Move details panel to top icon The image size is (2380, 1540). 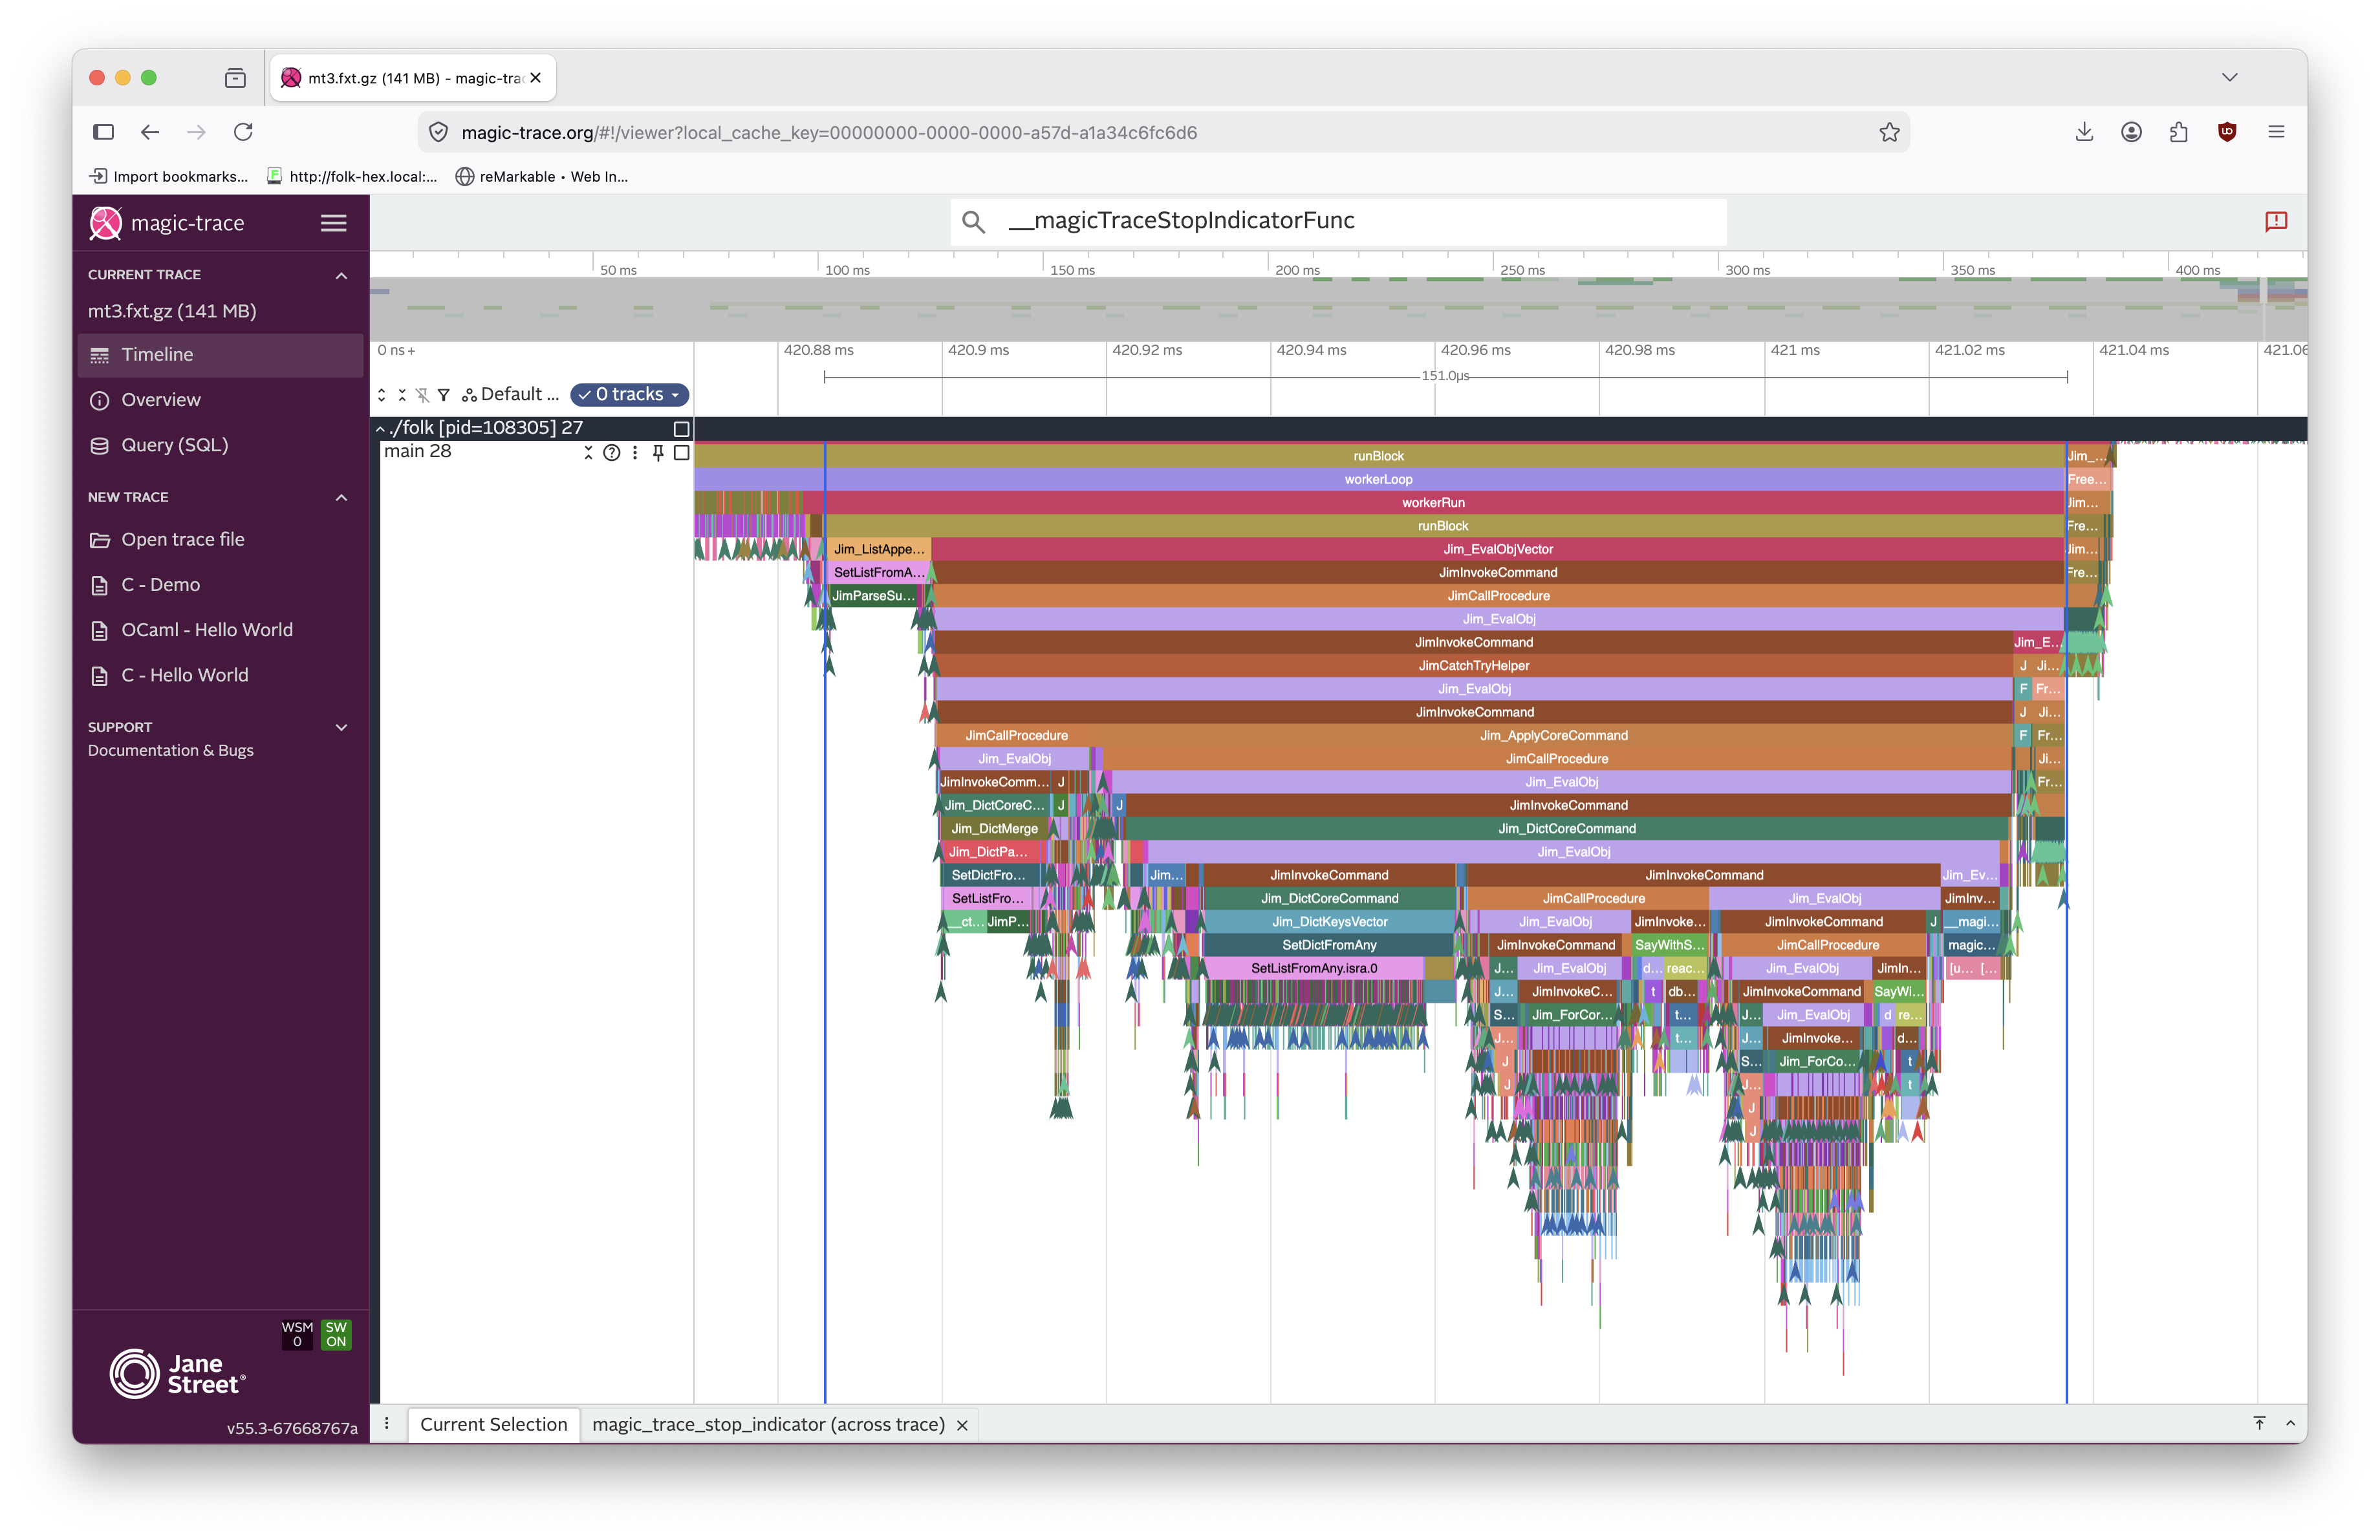tap(2259, 1423)
